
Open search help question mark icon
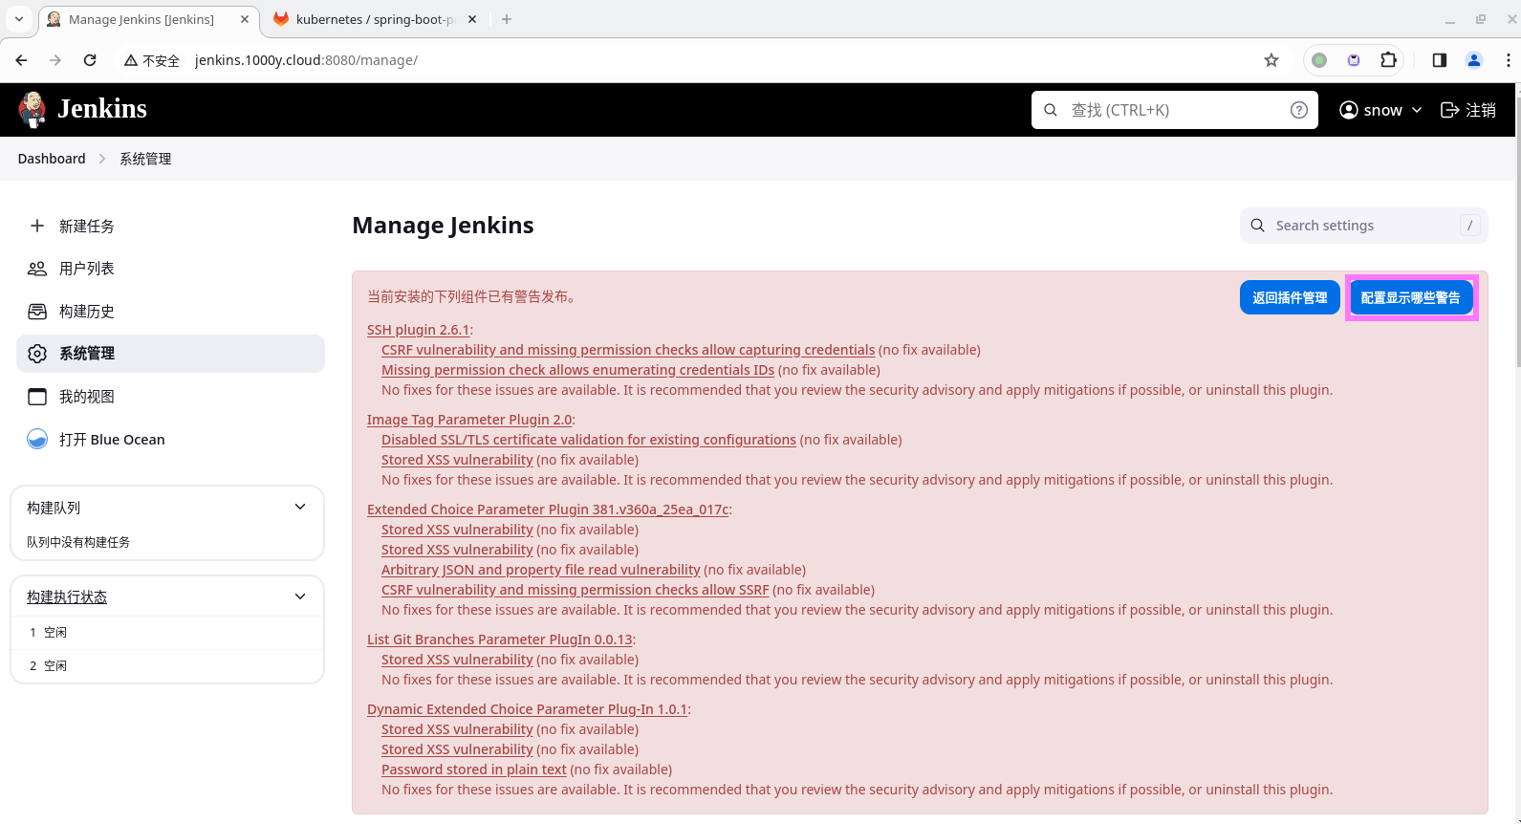pyautogui.click(x=1298, y=110)
